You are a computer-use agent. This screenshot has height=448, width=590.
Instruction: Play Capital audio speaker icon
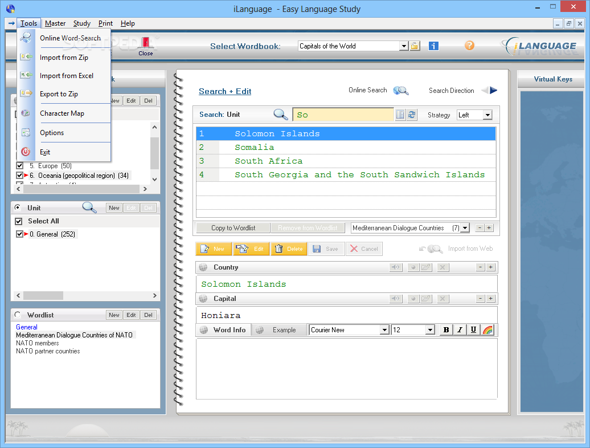(396, 299)
